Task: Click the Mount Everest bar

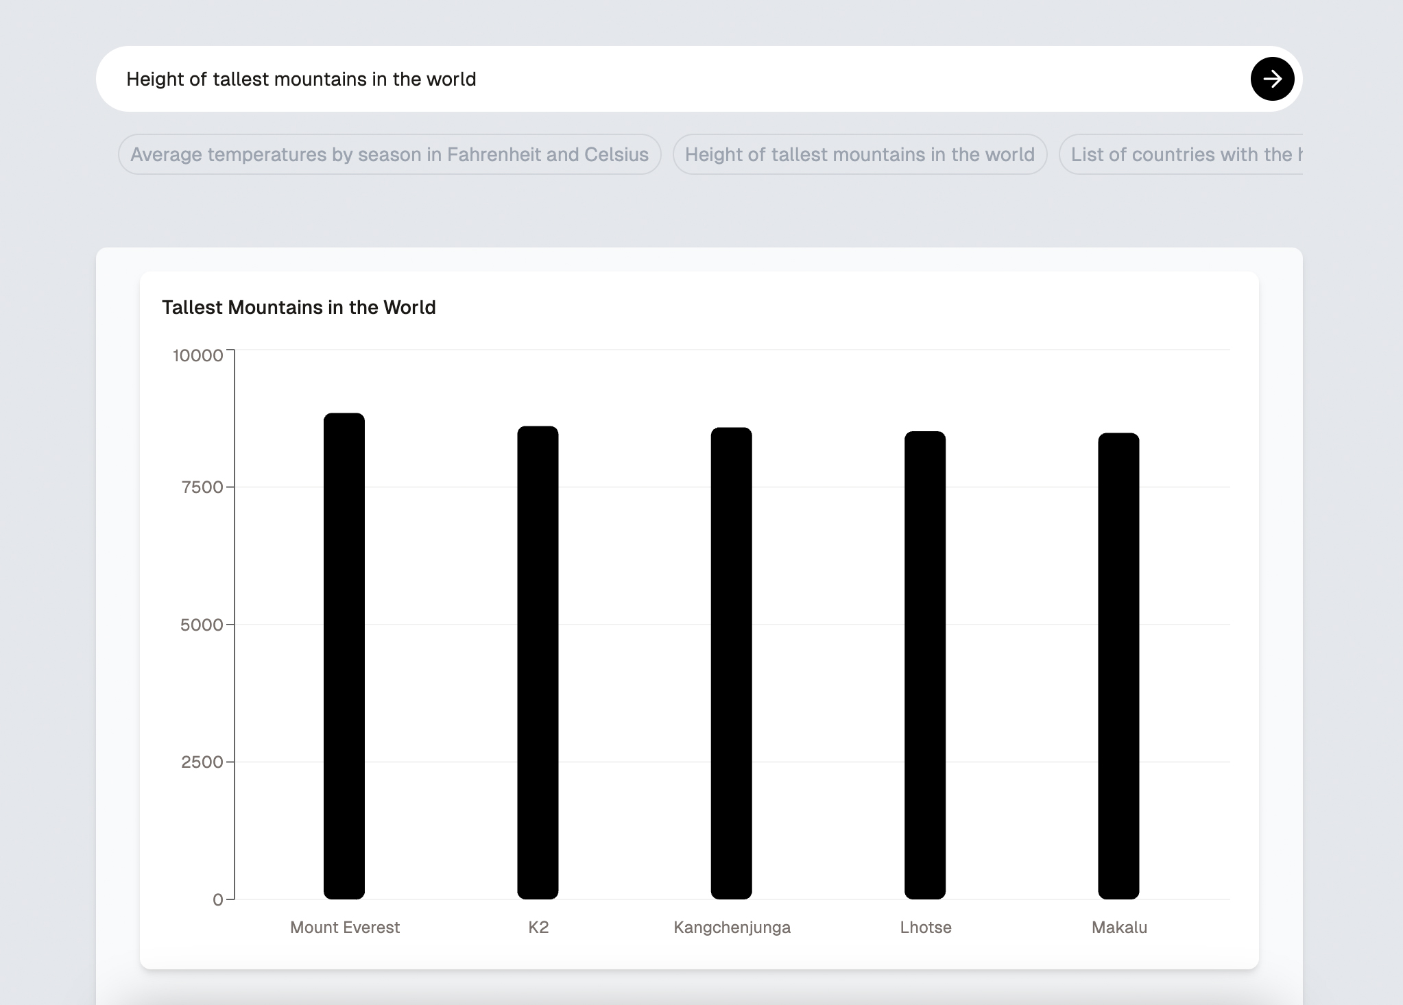Action: point(344,656)
